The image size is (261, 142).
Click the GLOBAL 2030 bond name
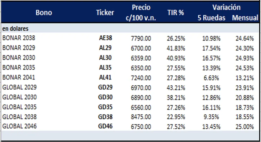point(19,97)
